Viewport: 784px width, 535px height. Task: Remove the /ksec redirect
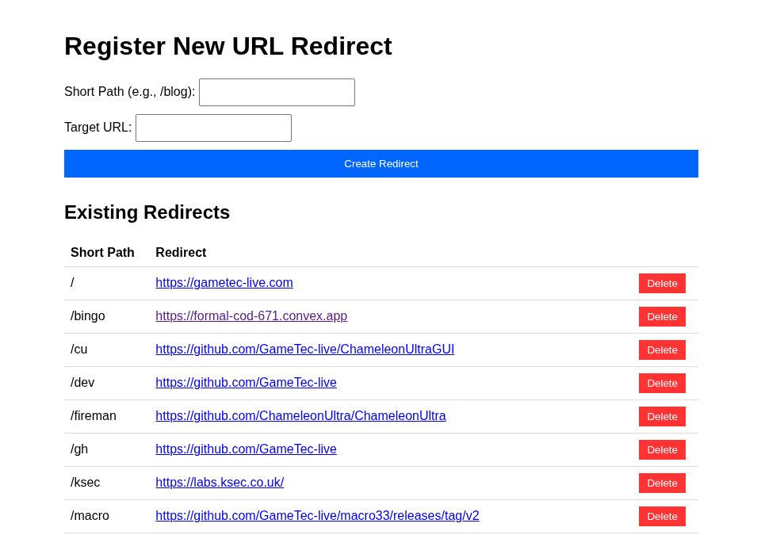click(x=662, y=483)
